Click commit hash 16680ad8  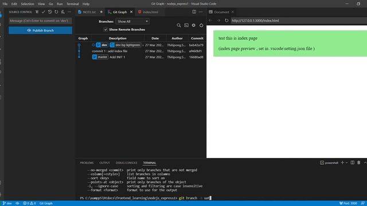(x=196, y=57)
